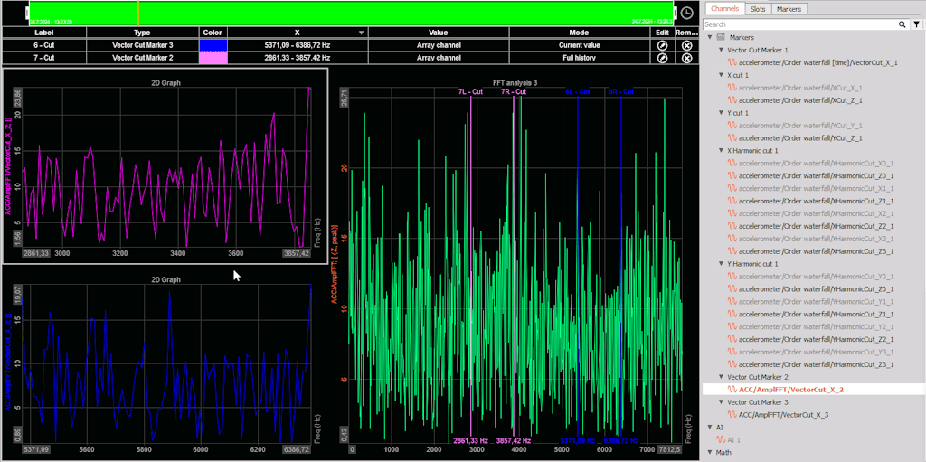
Task: Select the XHarmonicCut_X2_1 channel
Action: [x=817, y=213]
